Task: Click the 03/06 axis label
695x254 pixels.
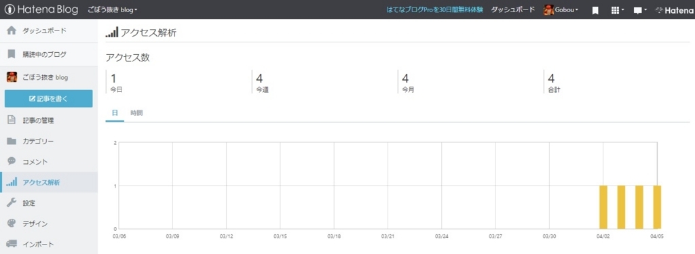Action: tap(119, 236)
